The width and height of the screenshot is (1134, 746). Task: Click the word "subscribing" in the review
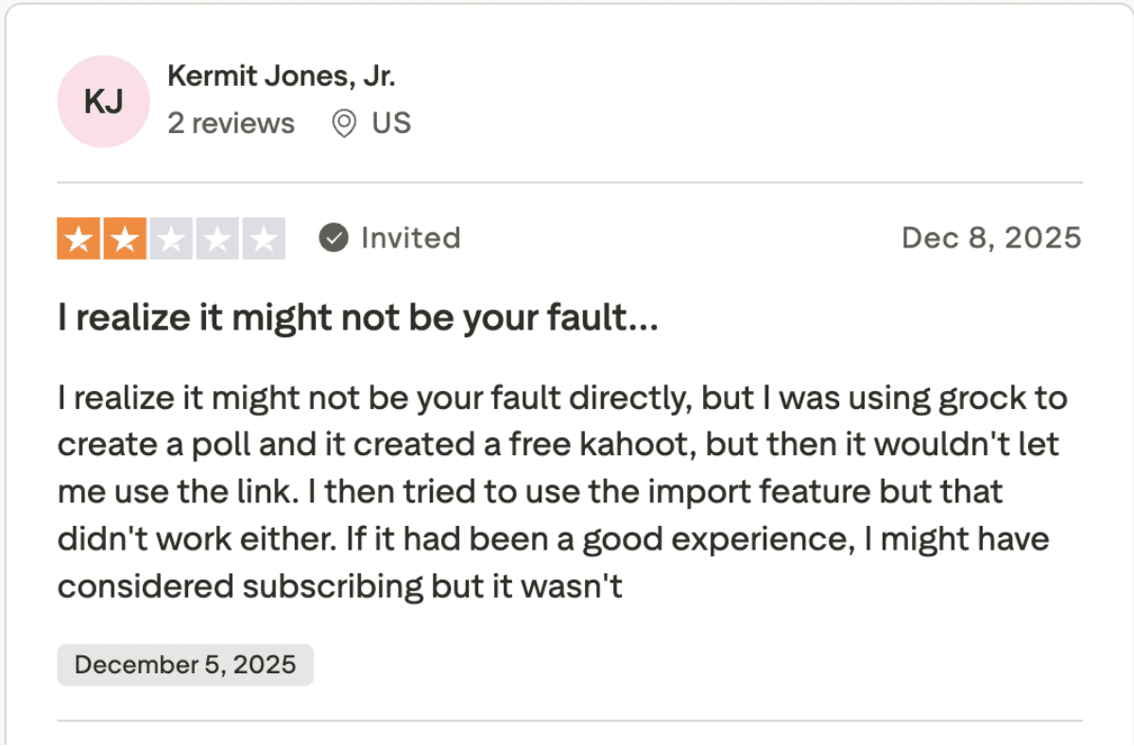(333, 586)
